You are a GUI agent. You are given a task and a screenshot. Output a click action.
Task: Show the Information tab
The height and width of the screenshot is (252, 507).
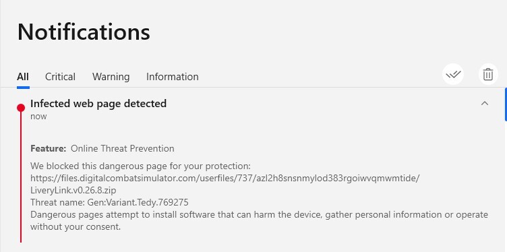coord(173,77)
